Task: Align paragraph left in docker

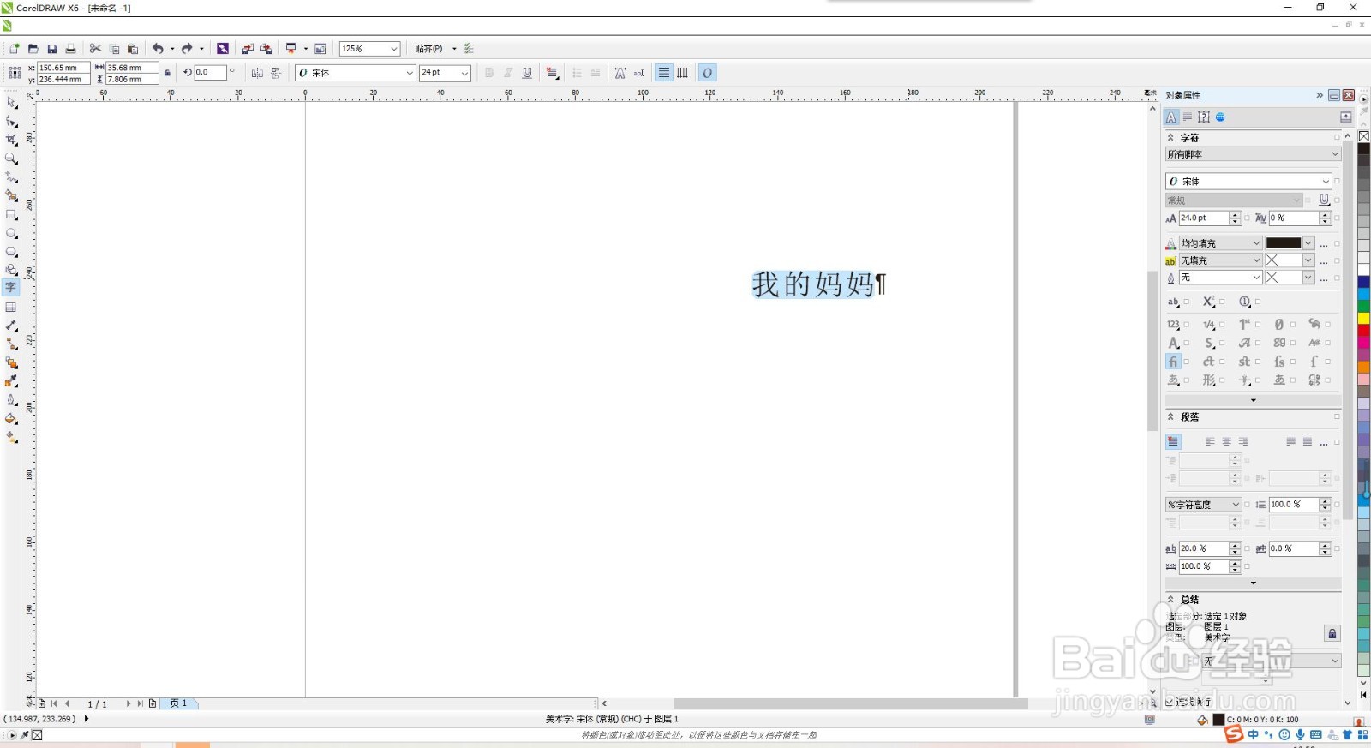Action: pyautogui.click(x=1210, y=442)
